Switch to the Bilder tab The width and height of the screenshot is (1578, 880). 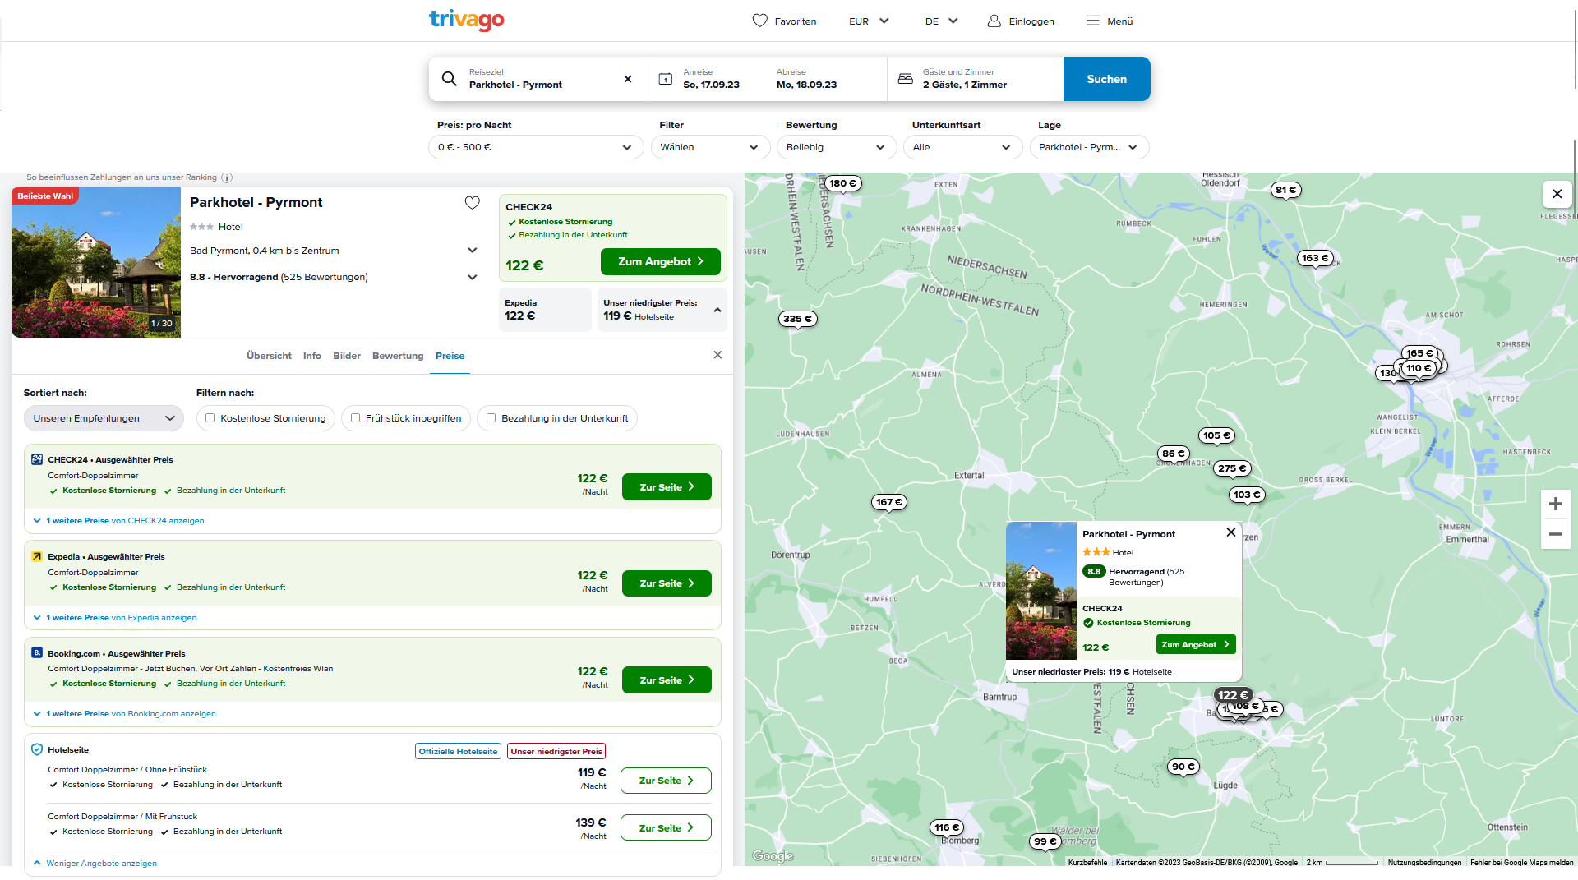point(347,356)
